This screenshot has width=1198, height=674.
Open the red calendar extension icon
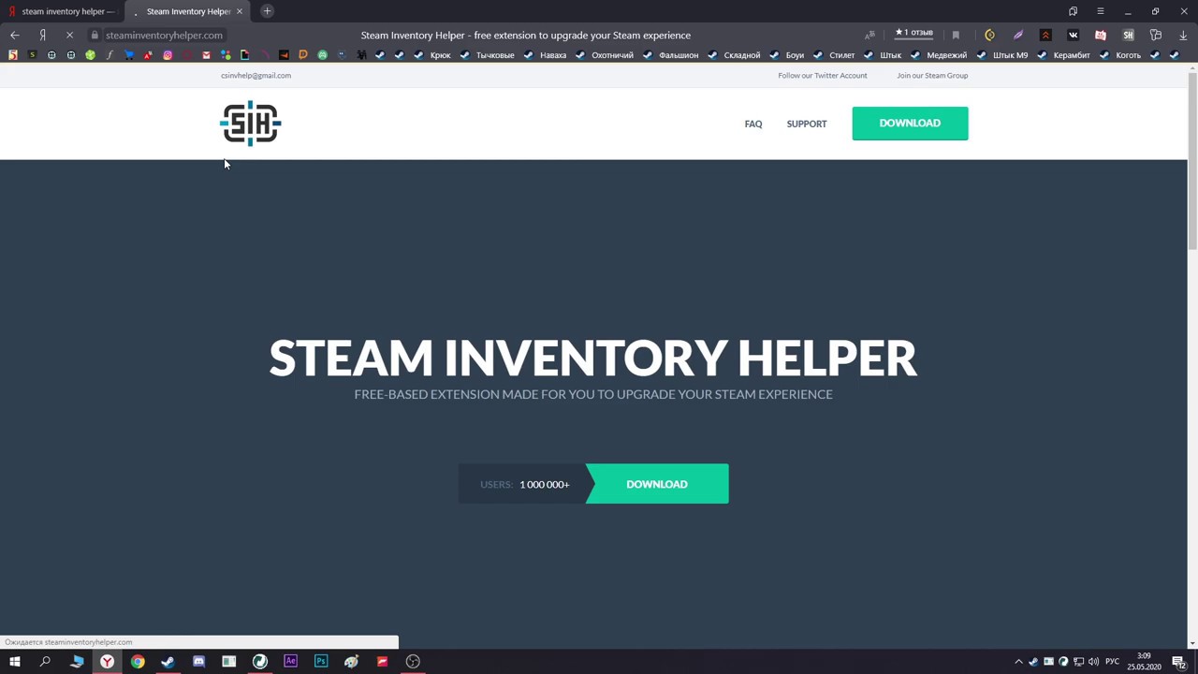point(1101,35)
